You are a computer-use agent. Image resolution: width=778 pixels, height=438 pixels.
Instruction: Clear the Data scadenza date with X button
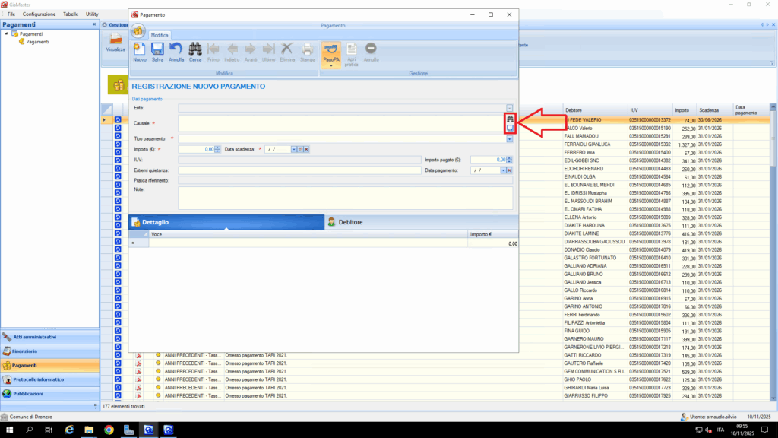(x=306, y=149)
